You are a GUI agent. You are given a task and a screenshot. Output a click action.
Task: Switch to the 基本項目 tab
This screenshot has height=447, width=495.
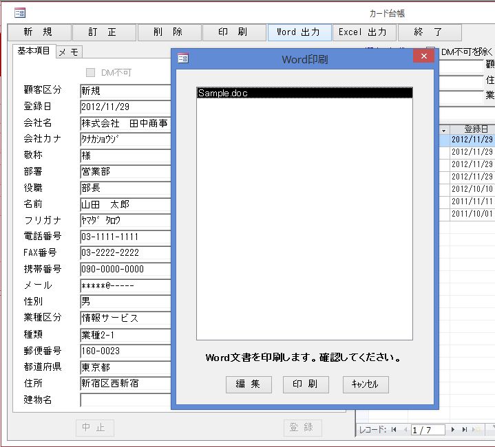click(34, 51)
